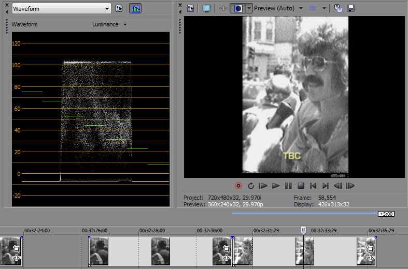
Task: Open the Preview (Auto) quality dropdown
Action: pos(301,8)
